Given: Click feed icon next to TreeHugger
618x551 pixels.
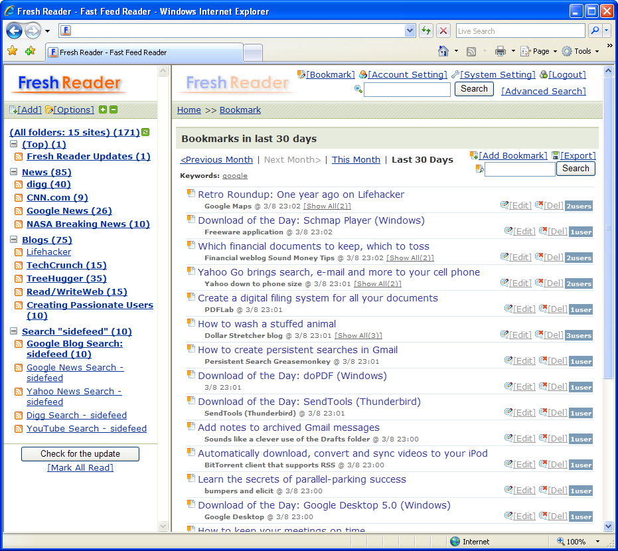Looking at the screenshot, I should (19, 279).
